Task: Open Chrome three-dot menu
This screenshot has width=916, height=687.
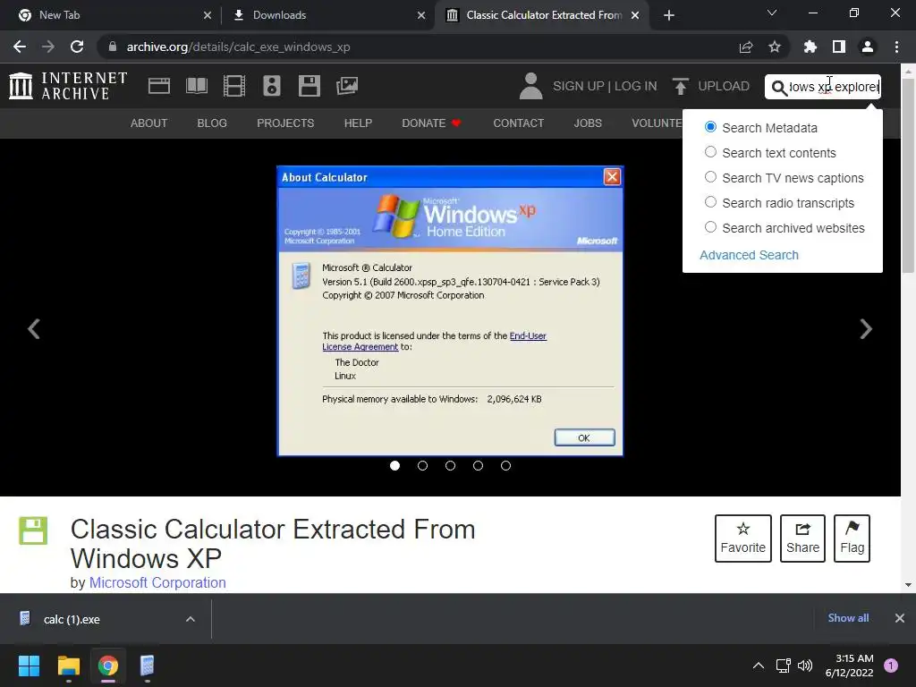Action: click(896, 47)
